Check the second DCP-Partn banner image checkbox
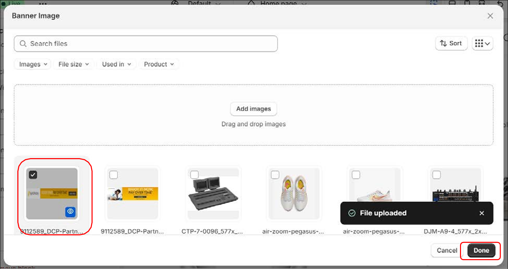The width and height of the screenshot is (508, 269). coord(114,175)
